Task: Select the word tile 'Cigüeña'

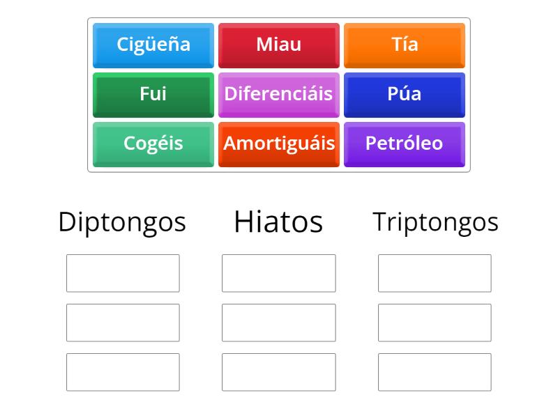Action: point(153,45)
